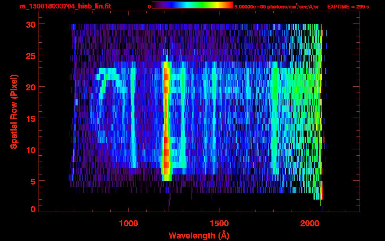This screenshot has width=385, height=241.
Task: Click the 5.00000e+06 photons colorbar maximum label
Action: coord(277,7)
